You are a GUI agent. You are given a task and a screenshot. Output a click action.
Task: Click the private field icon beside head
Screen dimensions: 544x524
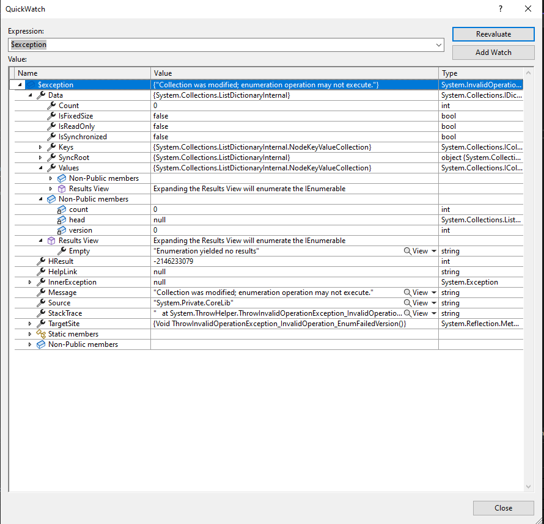61,220
